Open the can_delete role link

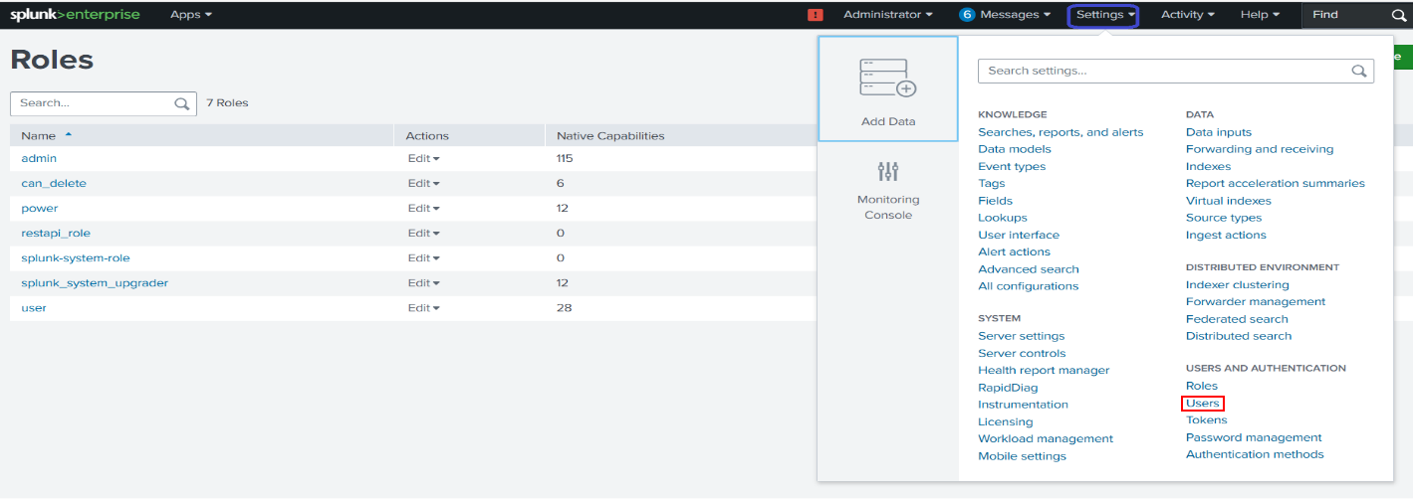(x=54, y=183)
